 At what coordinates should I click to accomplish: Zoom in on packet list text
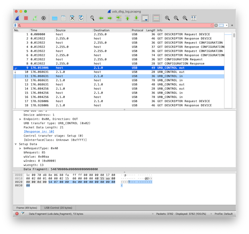coord(167,18)
